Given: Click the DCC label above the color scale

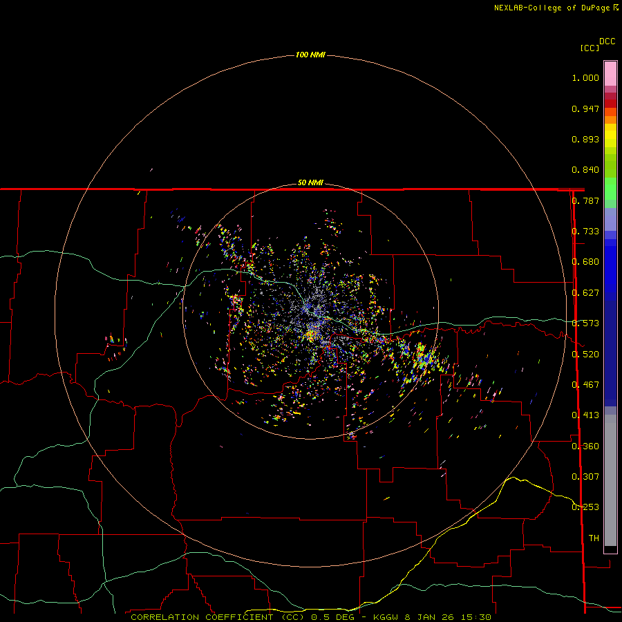Looking at the screenshot, I should [607, 41].
